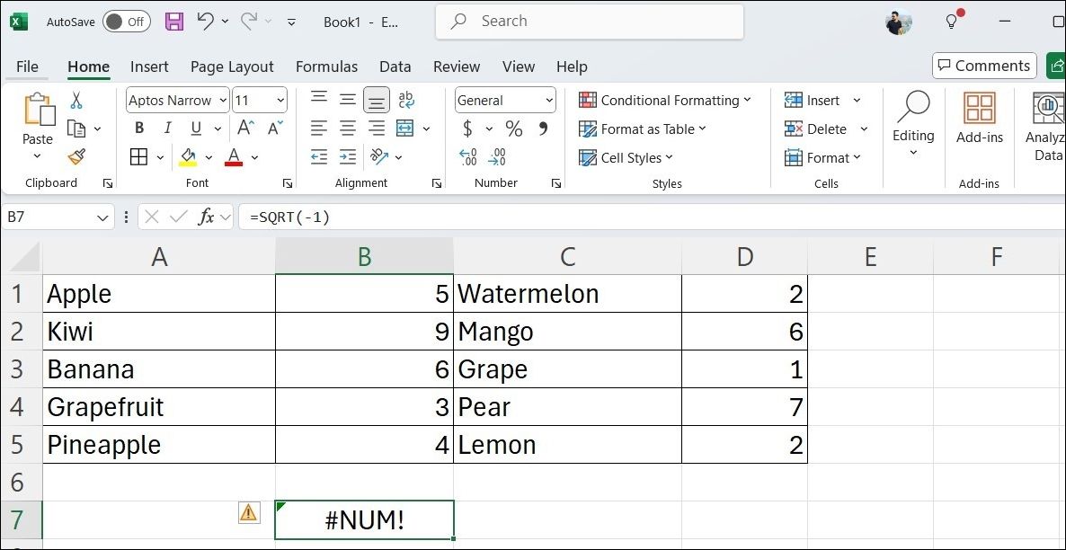Click the Insert Function fx icon
This screenshot has height=550, width=1066.
click(206, 217)
